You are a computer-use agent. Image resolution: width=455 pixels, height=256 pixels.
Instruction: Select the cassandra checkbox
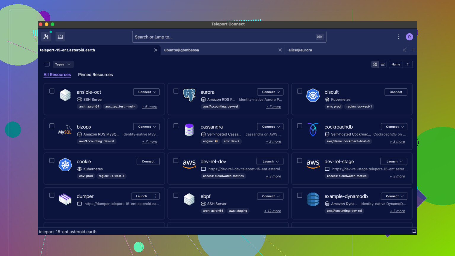[176, 126]
